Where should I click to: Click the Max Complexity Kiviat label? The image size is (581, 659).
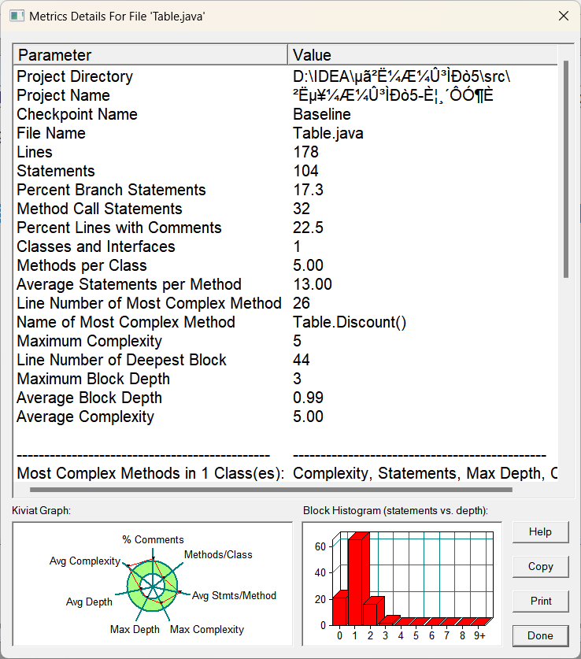[x=207, y=630]
